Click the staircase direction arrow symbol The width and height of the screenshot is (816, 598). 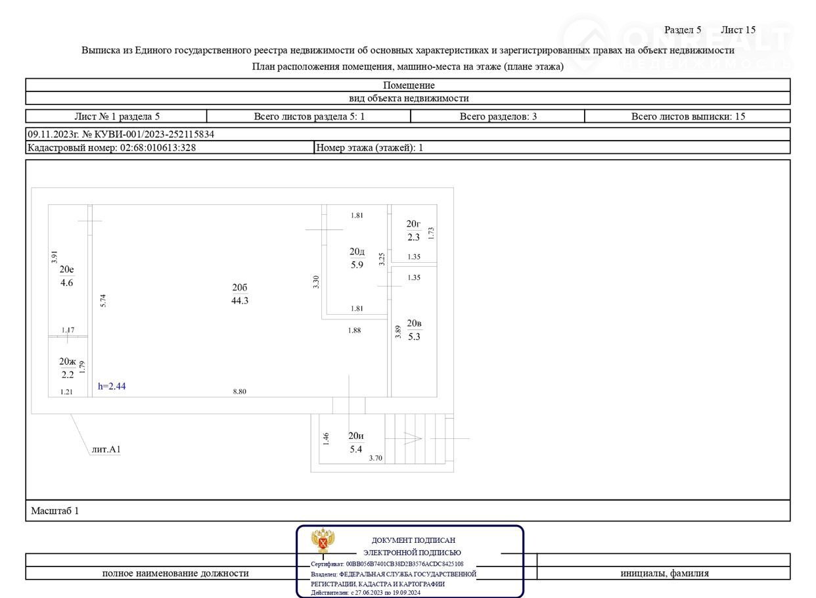413,438
